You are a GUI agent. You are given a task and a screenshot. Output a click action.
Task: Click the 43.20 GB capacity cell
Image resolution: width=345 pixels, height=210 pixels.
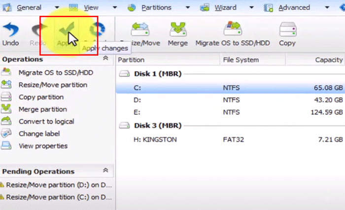click(x=329, y=100)
